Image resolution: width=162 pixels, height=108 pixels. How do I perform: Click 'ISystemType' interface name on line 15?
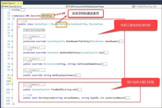point(96,24)
